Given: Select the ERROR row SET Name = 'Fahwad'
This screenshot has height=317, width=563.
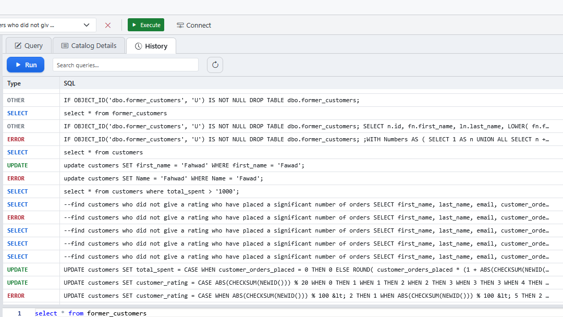Looking at the screenshot, I should point(283,178).
